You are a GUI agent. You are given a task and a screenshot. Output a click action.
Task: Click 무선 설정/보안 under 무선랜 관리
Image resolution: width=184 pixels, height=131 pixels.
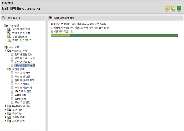coord(22,77)
